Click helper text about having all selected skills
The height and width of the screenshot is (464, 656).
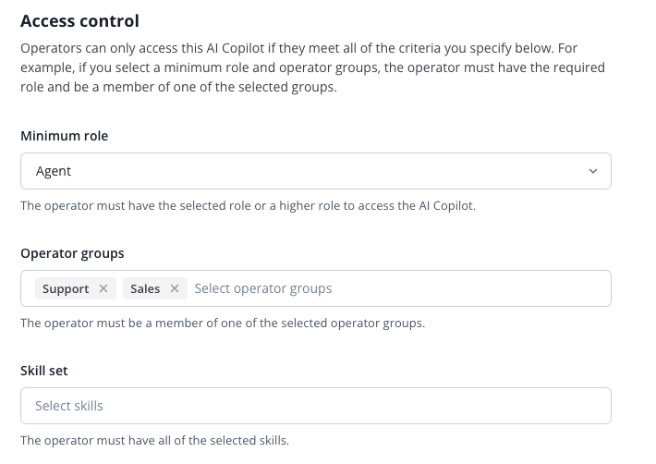[154, 440]
